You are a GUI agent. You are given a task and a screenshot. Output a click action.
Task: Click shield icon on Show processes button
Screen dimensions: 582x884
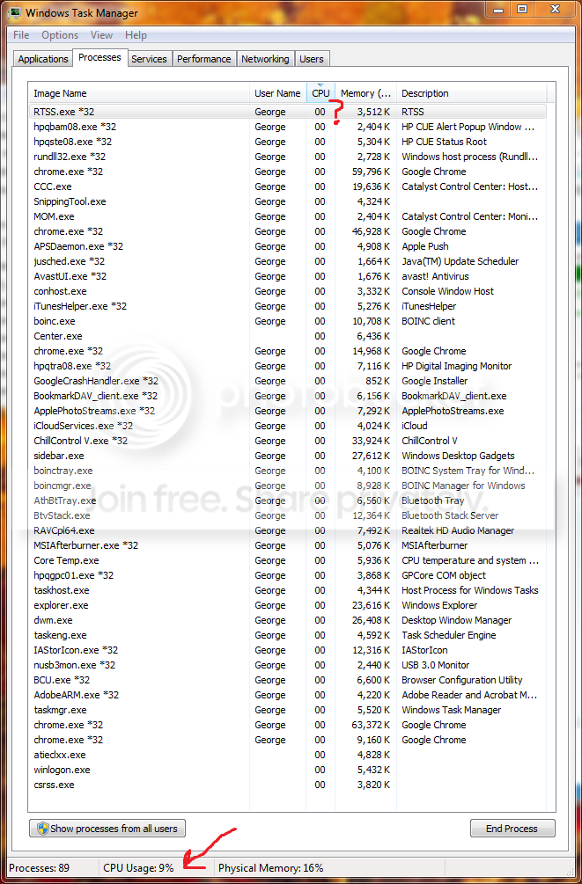click(42, 829)
